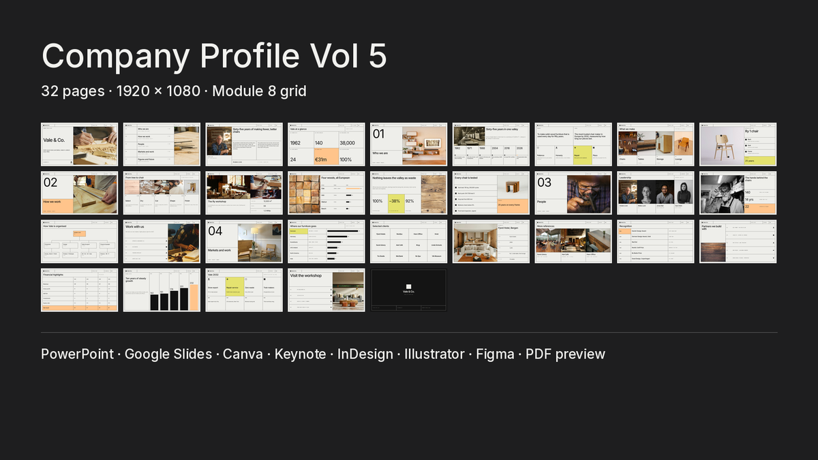Select the 'Visit the workshop' slide
Viewport: 818px width, 460px height.
(x=327, y=290)
